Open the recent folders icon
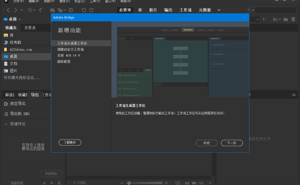 275,19
